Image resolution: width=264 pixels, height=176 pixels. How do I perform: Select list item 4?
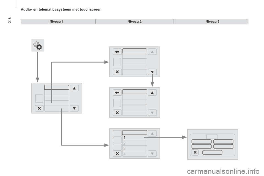tap(134, 154)
